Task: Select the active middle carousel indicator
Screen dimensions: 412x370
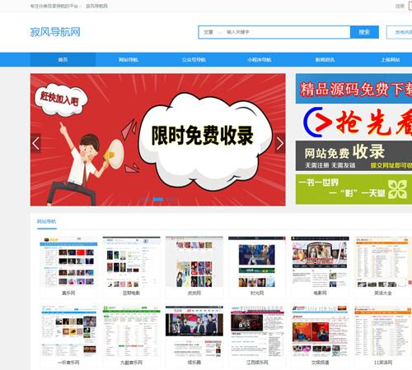Action: [x=158, y=199]
